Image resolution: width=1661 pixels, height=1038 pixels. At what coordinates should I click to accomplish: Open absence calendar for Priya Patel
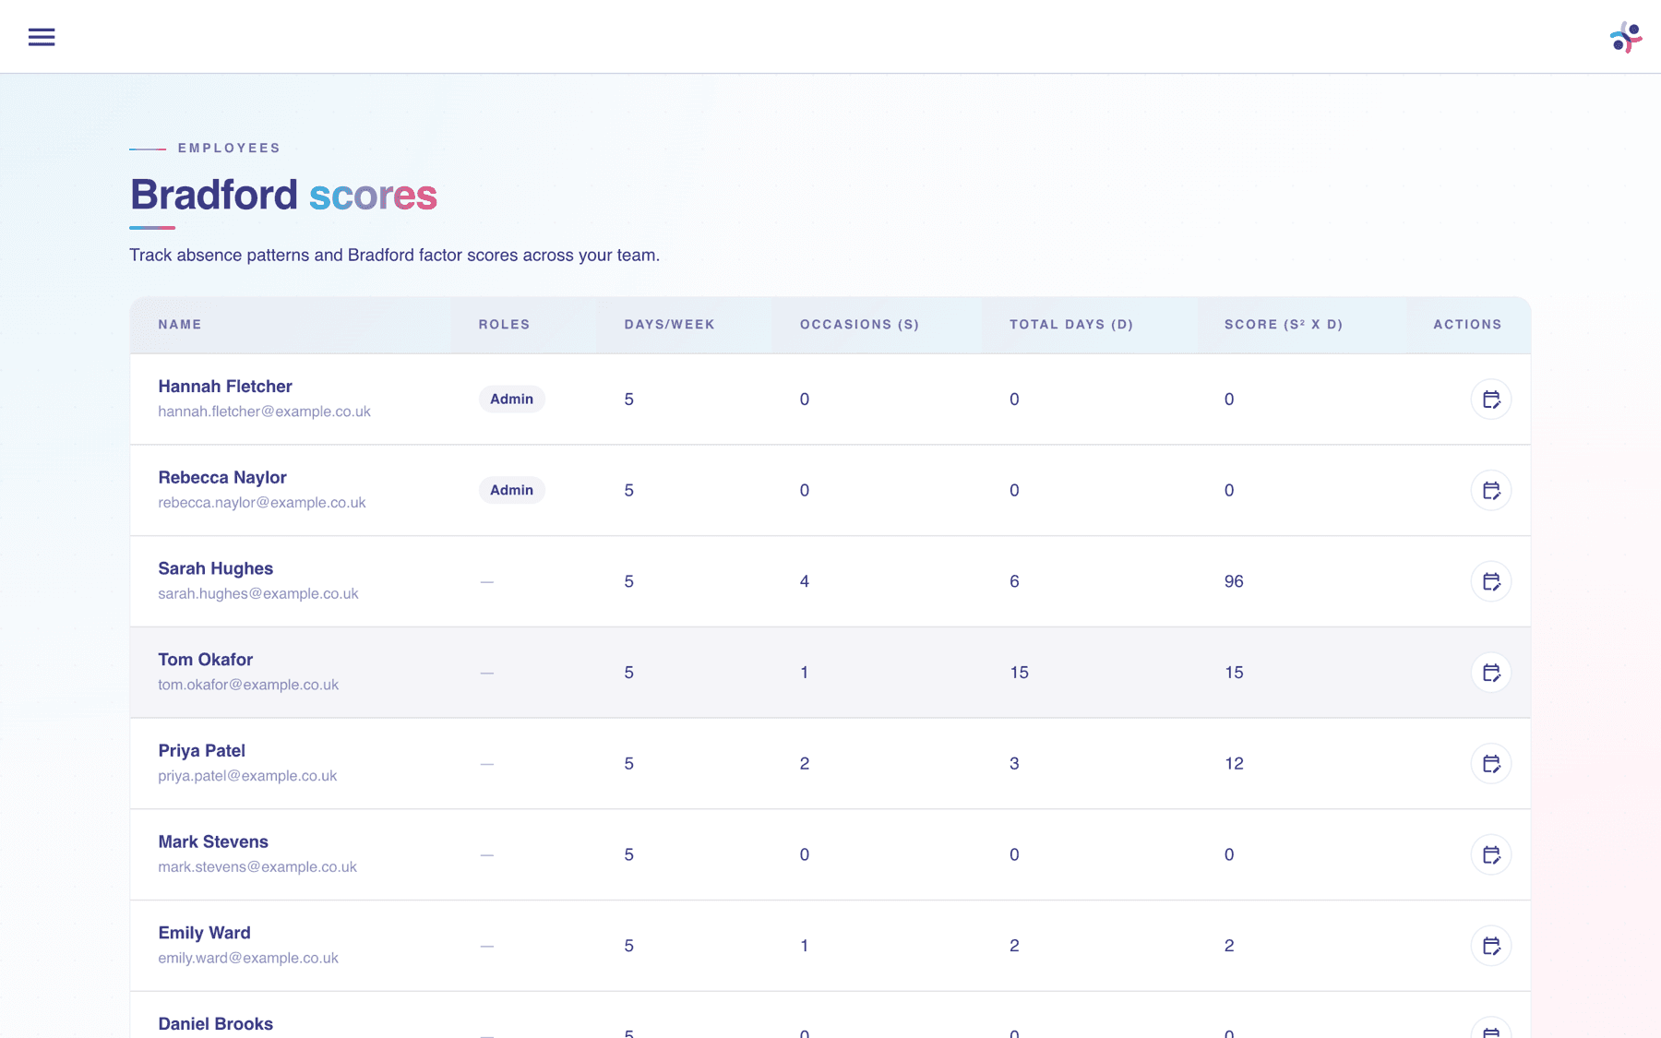click(x=1491, y=764)
